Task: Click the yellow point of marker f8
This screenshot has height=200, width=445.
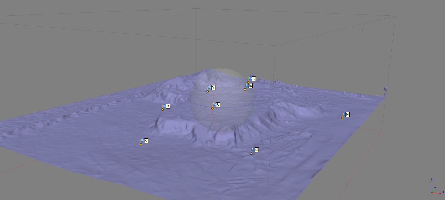Action: [x=207, y=91]
